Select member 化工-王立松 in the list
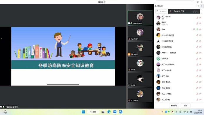 pyautogui.click(x=179, y=88)
